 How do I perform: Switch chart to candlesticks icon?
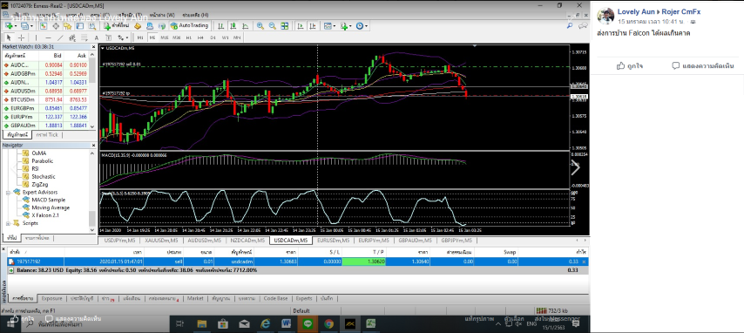tap(233, 26)
